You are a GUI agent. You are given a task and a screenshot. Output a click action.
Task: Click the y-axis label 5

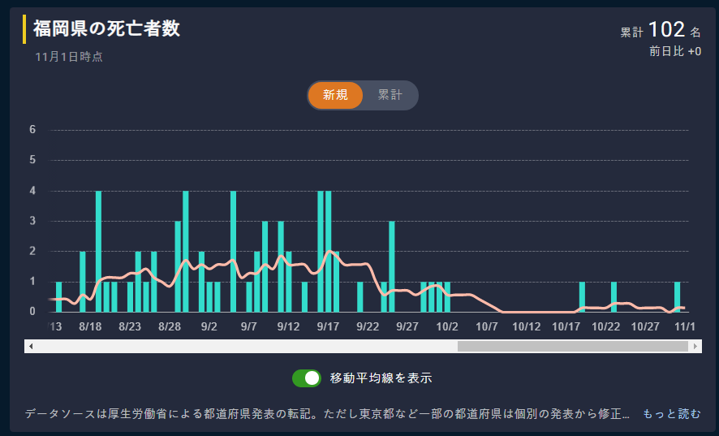click(x=32, y=160)
